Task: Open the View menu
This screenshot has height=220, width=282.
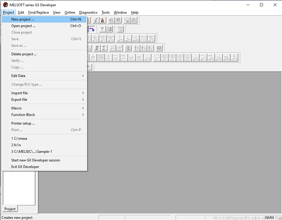Action: tap(57, 12)
